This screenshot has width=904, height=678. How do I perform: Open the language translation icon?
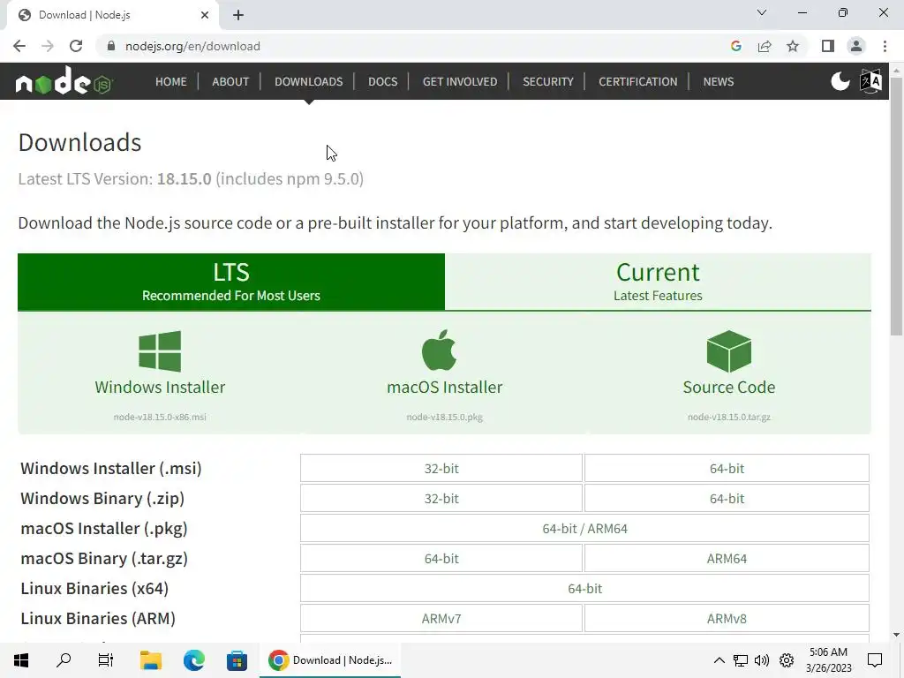click(x=870, y=81)
